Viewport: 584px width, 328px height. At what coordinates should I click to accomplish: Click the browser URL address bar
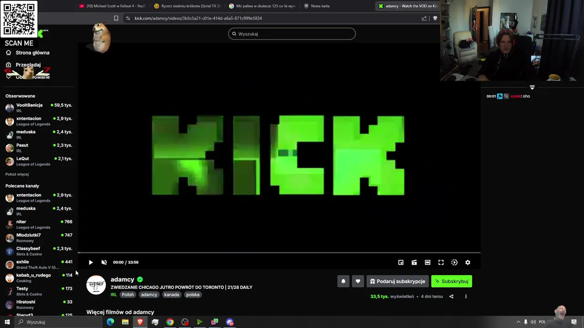click(274, 18)
